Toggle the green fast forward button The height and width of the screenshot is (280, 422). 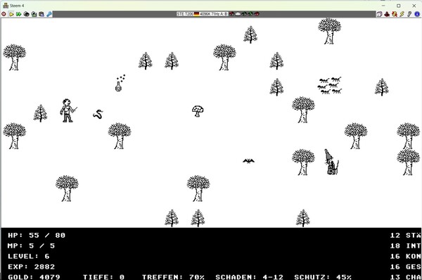19,14
